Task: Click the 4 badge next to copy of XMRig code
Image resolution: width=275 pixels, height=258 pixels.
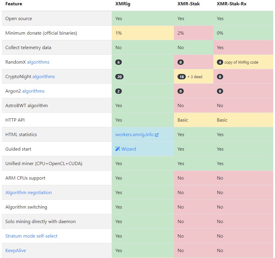Action: coord(220,62)
